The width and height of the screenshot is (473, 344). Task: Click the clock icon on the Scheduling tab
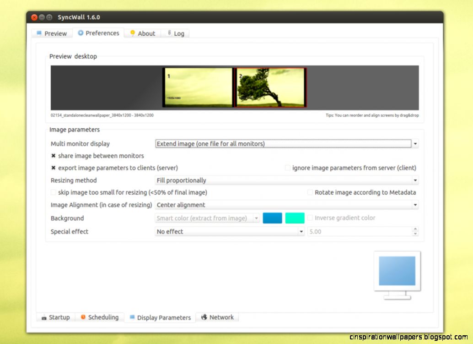click(x=83, y=317)
